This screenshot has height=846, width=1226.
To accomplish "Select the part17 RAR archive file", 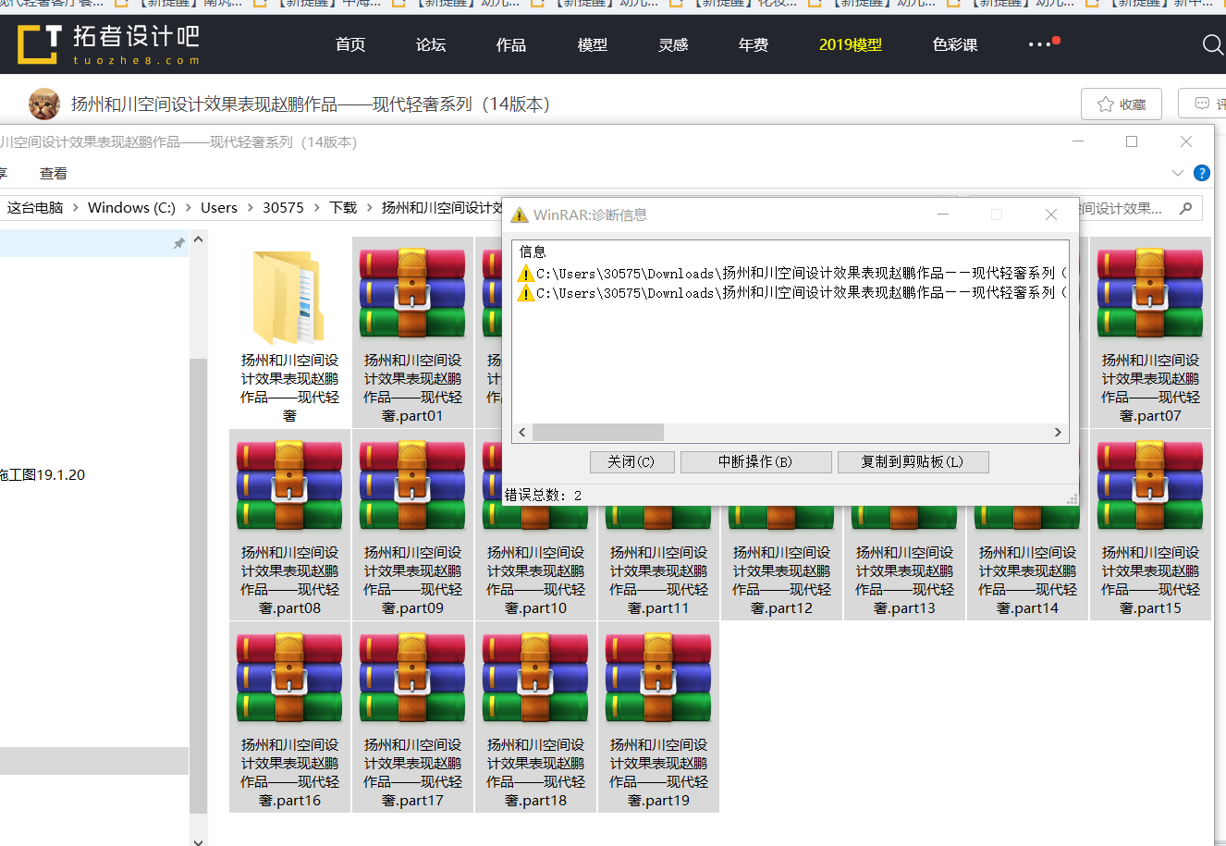I will tap(412, 717).
